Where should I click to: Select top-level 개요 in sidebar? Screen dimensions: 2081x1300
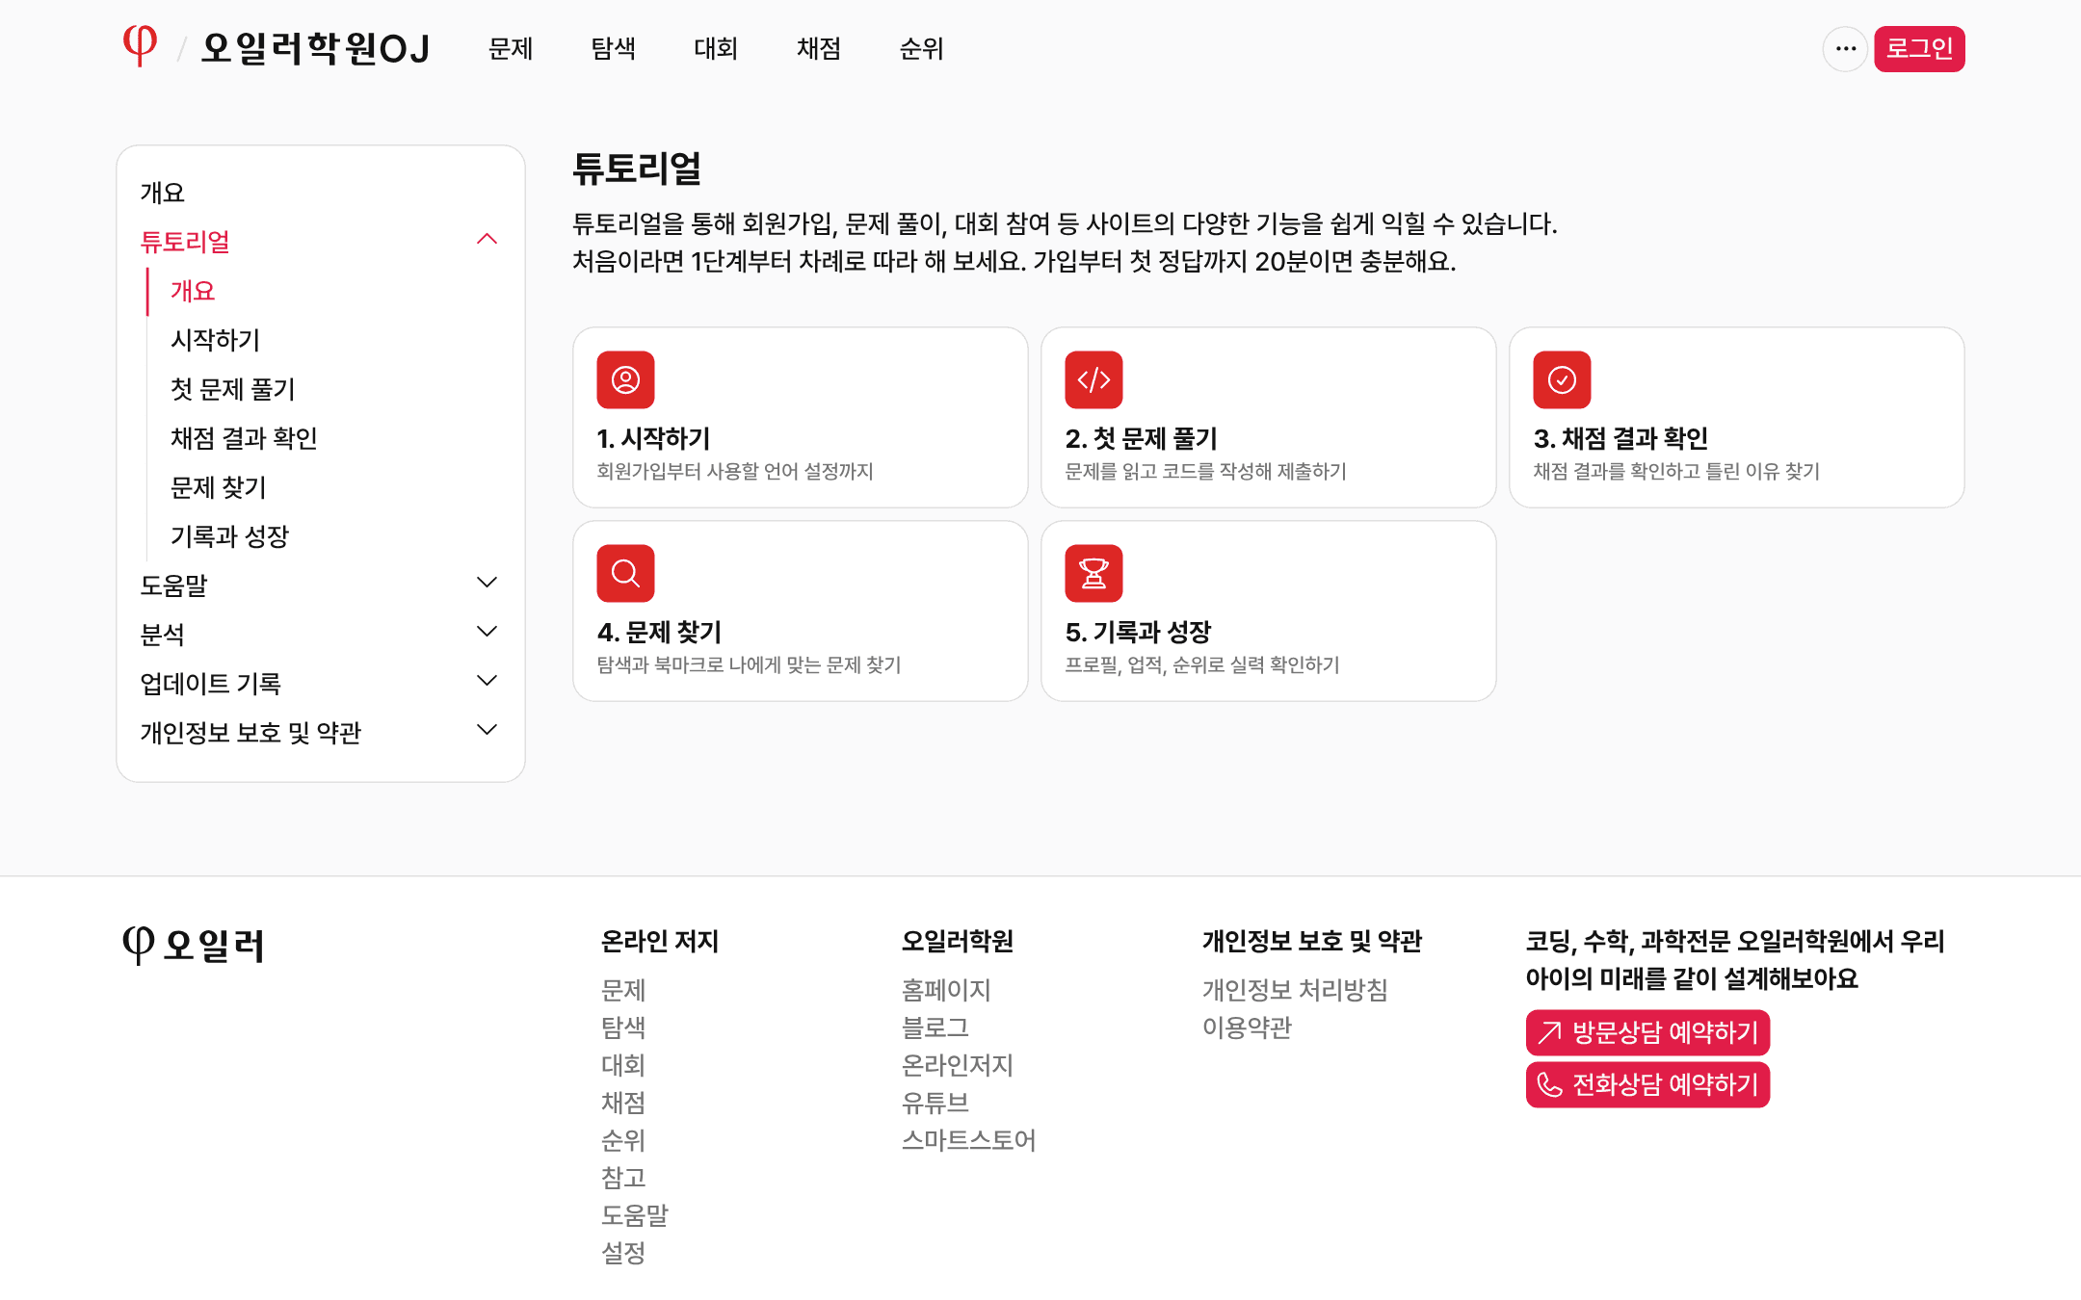pyautogui.click(x=162, y=193)
